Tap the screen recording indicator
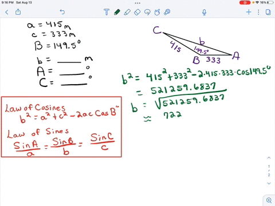Viewport: 275px width, 206px height. tap(245, 2)
